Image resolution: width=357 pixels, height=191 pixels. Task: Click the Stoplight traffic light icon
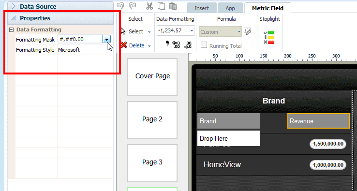(269, 38)
